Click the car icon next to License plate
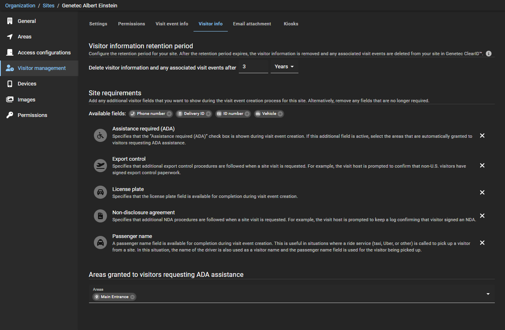 pos(100,192)
